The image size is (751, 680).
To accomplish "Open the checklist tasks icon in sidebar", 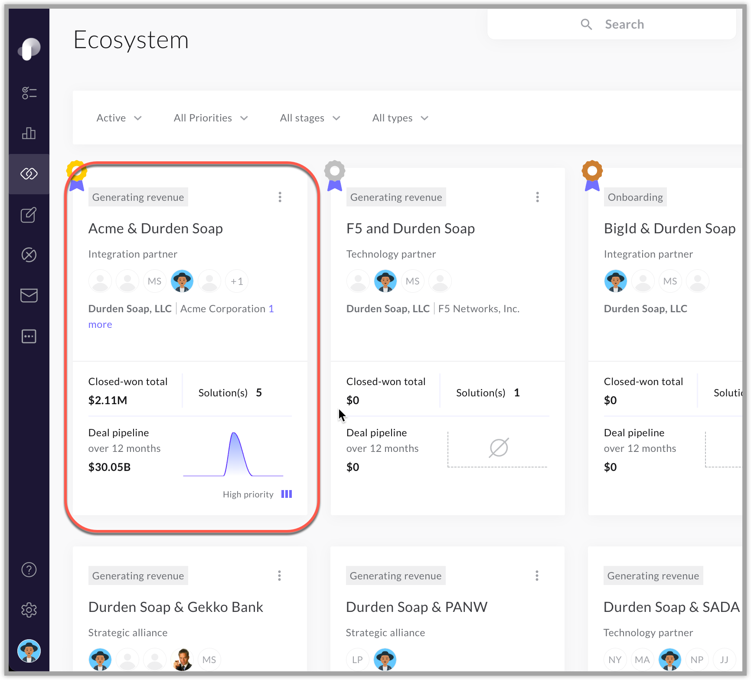I will pyautogui.click(x=29, y=93).
